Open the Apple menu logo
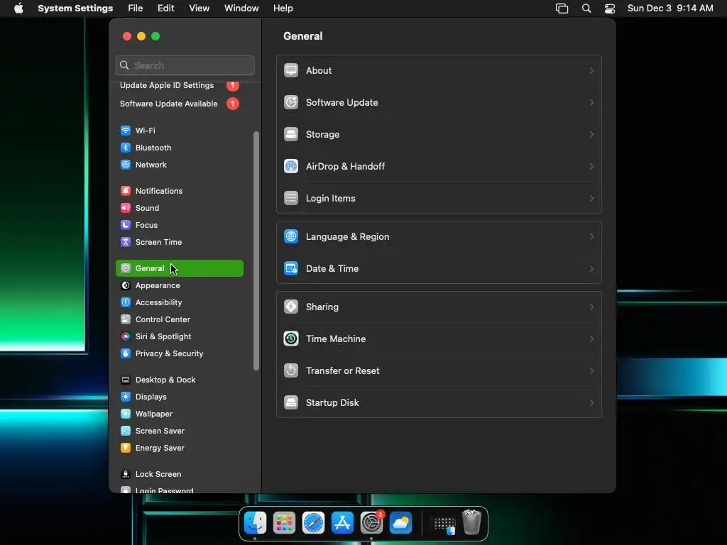This screenshot has height=545, width=727. (x=18, y=9)
